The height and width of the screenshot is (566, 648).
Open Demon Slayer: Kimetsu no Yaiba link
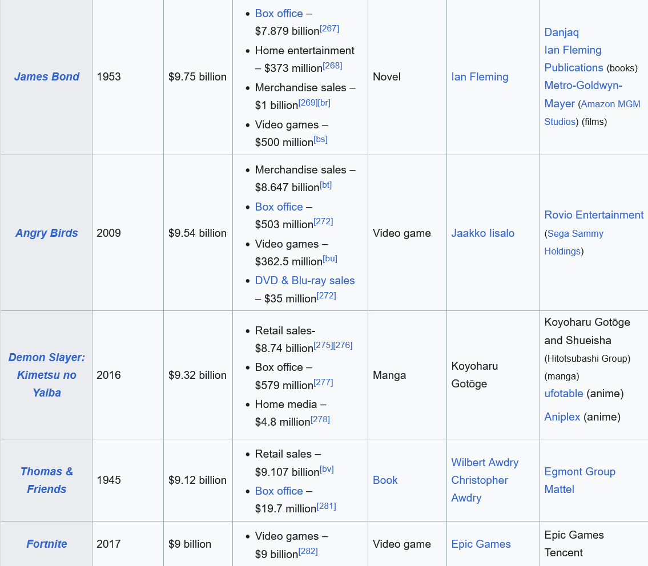pos(47,375)
